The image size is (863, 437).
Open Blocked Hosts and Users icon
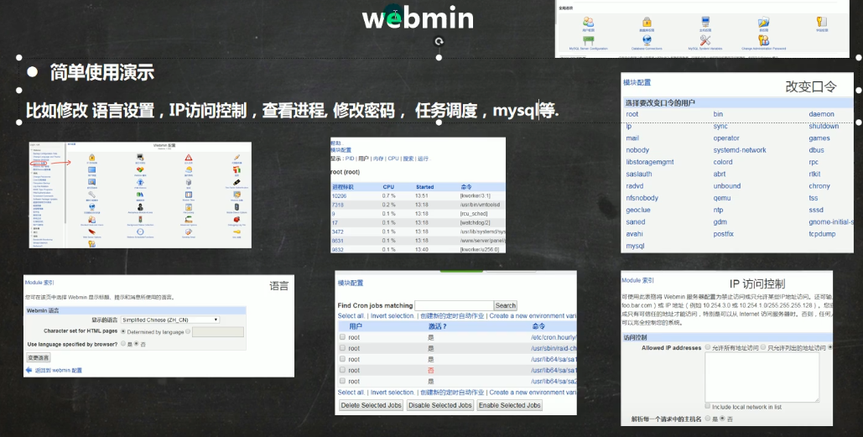coord(92,219)
